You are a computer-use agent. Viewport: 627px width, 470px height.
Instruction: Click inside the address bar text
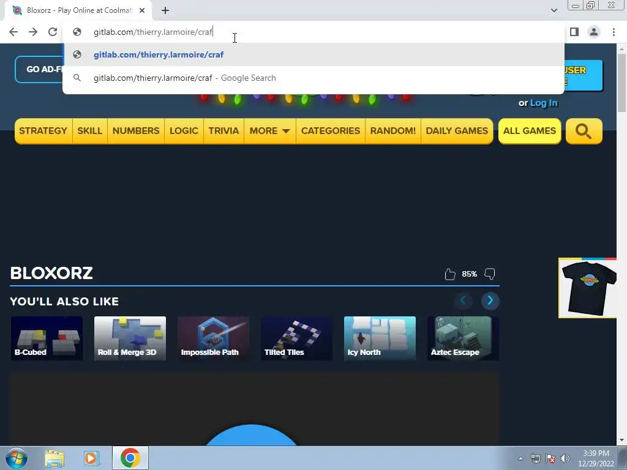point(152,32)
